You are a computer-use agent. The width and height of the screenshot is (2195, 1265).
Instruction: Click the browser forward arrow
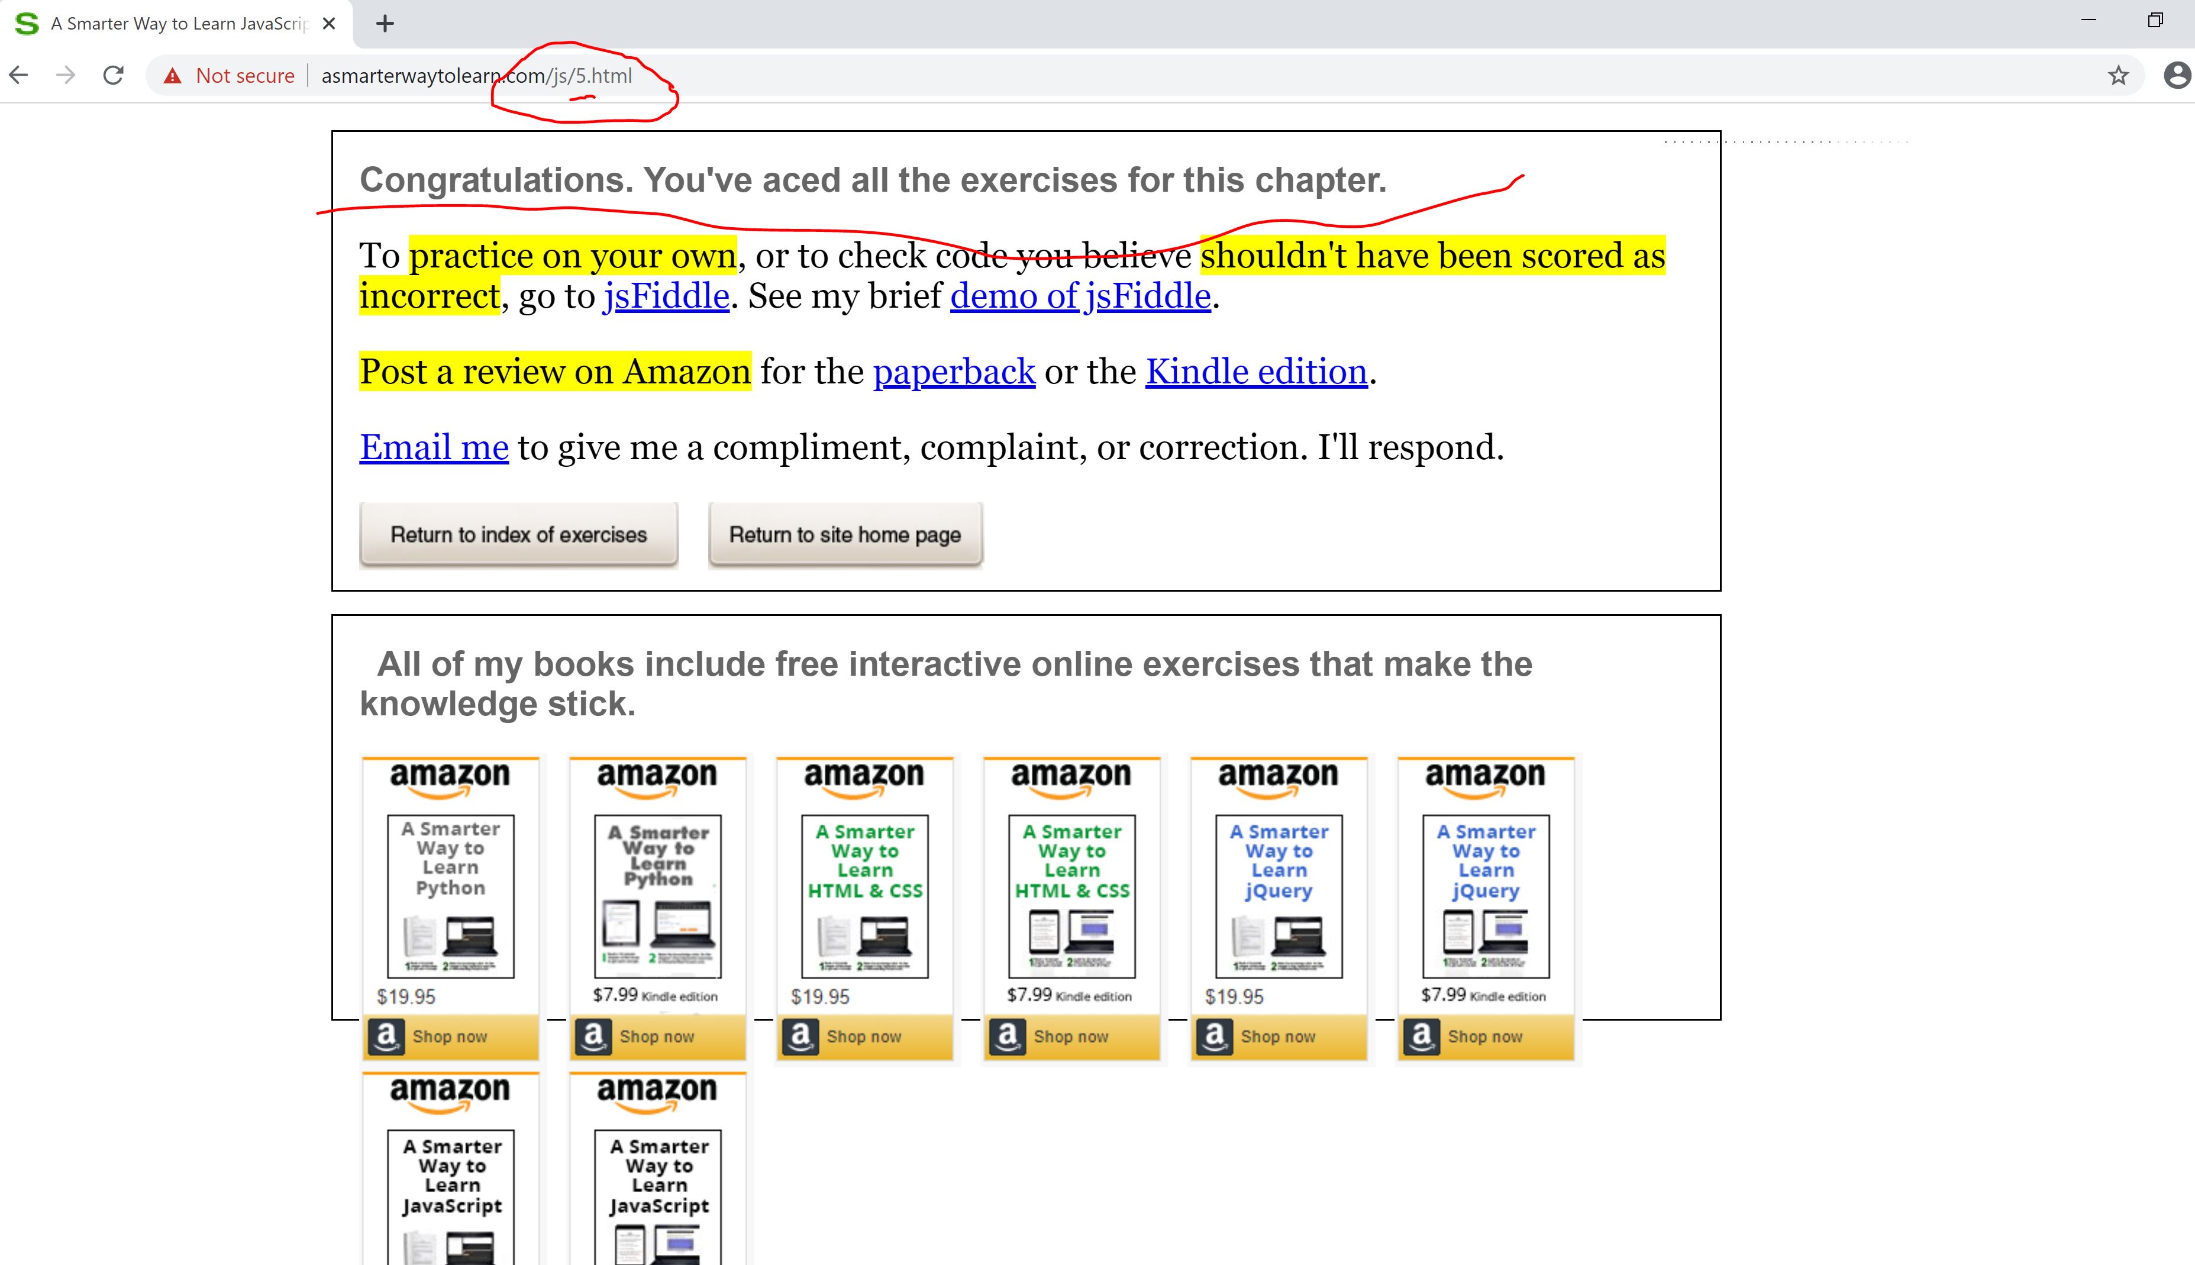click(x=65, y=76)
